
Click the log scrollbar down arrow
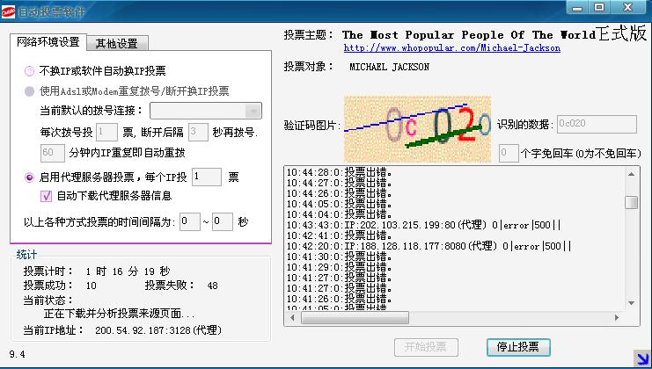[x=631, y=303]
